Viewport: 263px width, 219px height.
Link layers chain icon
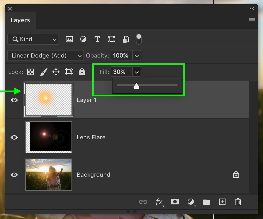[x=143, y=202]
